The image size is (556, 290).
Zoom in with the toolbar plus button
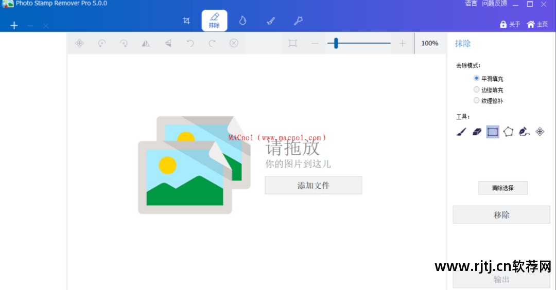[x=402, y=44]
